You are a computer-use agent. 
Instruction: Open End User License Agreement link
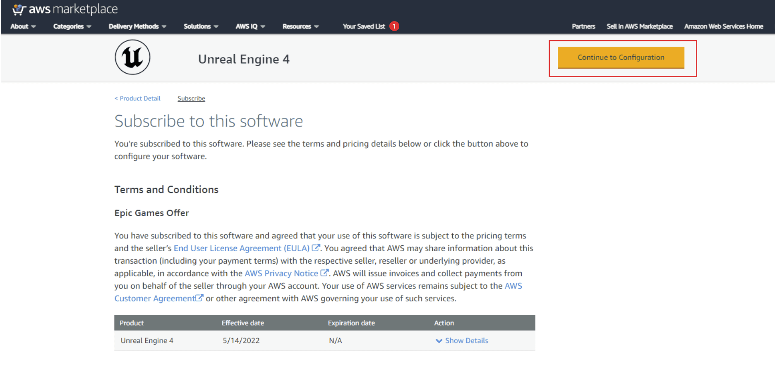(242, 248)
